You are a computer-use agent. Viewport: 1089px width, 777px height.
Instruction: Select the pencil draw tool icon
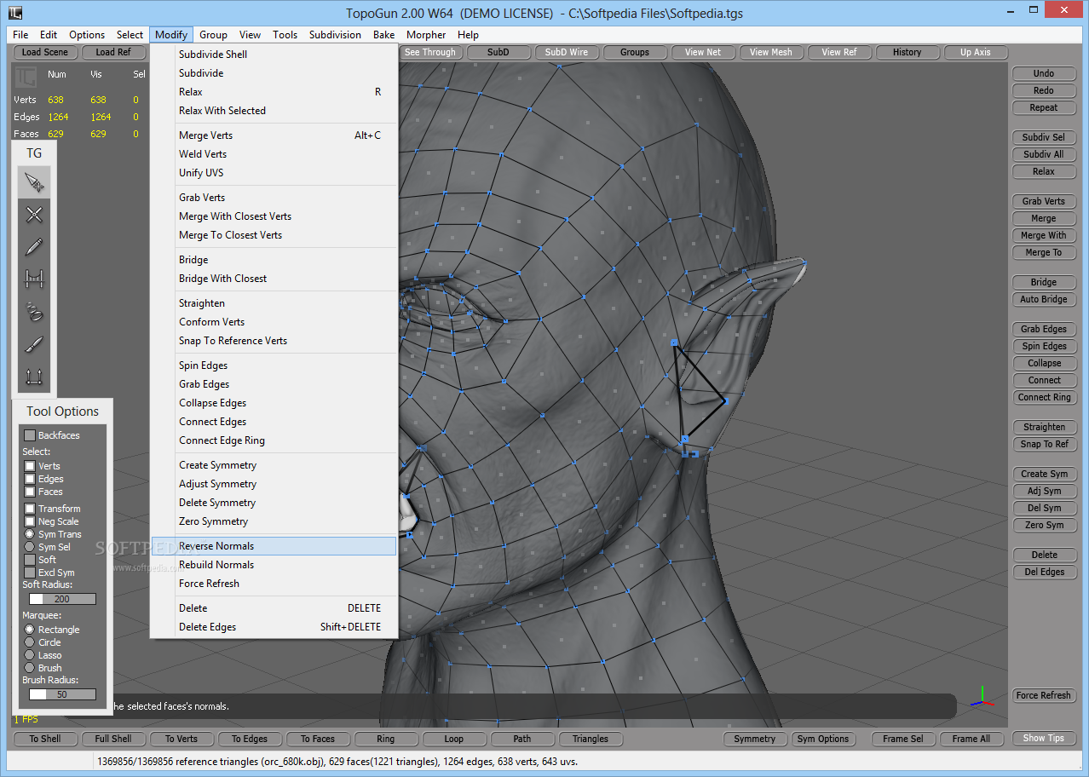(34, 247)
